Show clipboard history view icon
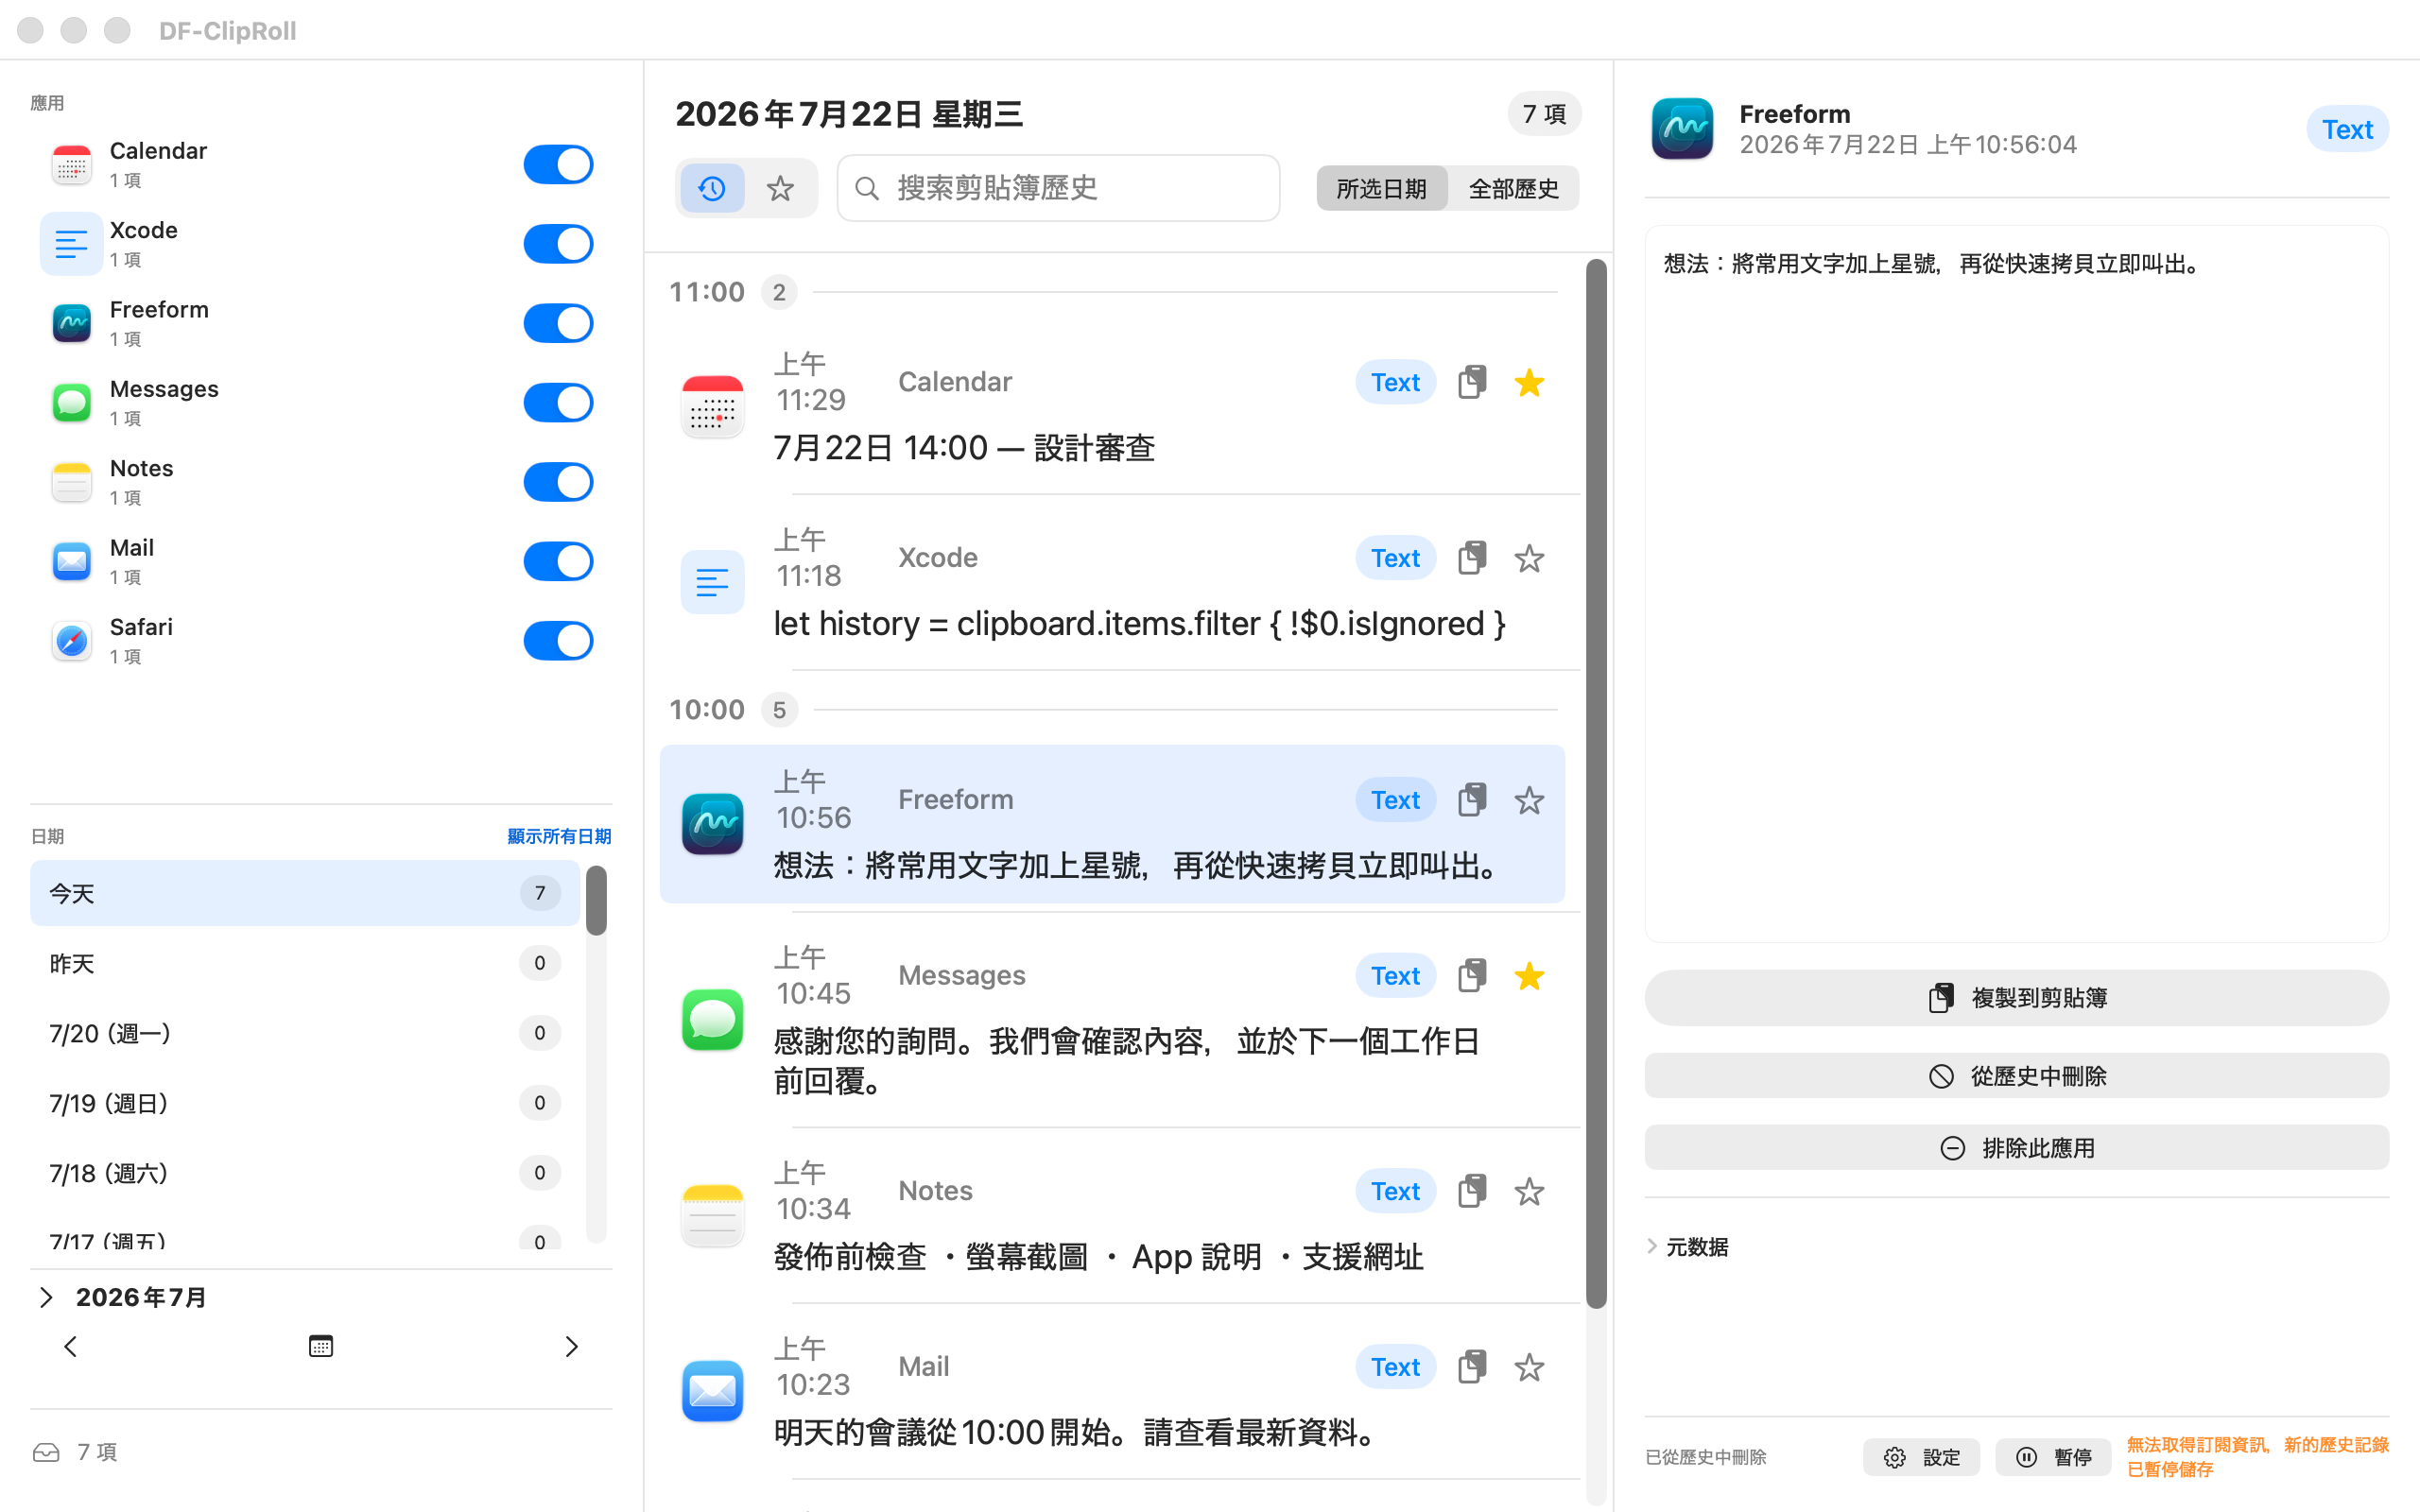The width and height of the screenshot is (2420, 1512). 712,188
